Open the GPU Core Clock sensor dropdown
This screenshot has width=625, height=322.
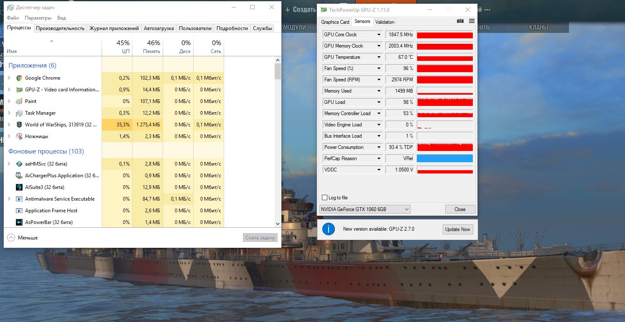pos(379,35)
